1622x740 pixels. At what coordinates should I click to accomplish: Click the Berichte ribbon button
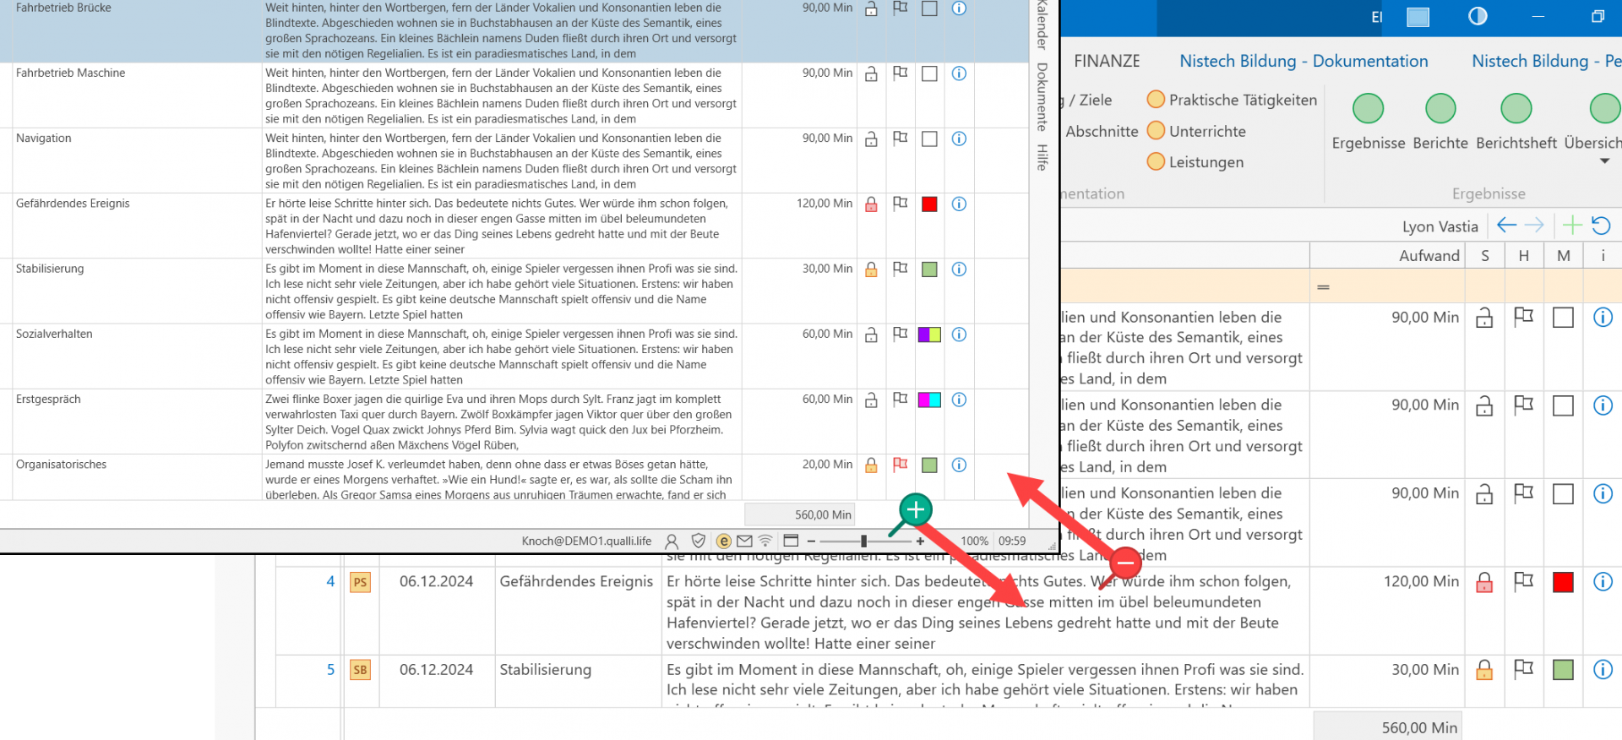point(1440,122)
